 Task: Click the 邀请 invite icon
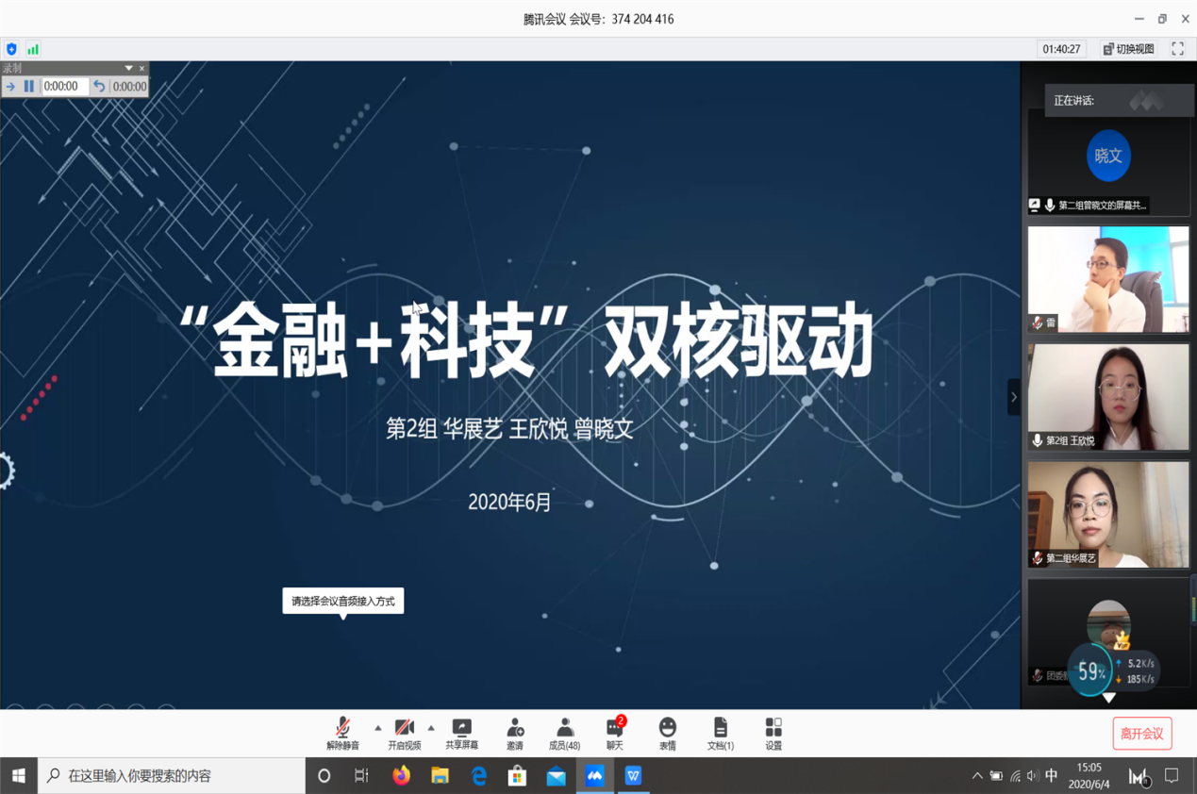[x=515, y=733]
